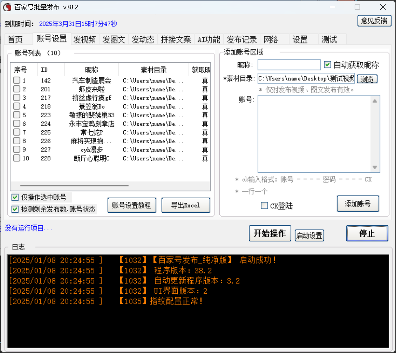Tick the checkbox for row 1 汽车制造展会
Image resolution: width=396 pixels, height=353 pixels.
[x=17, y=80]
